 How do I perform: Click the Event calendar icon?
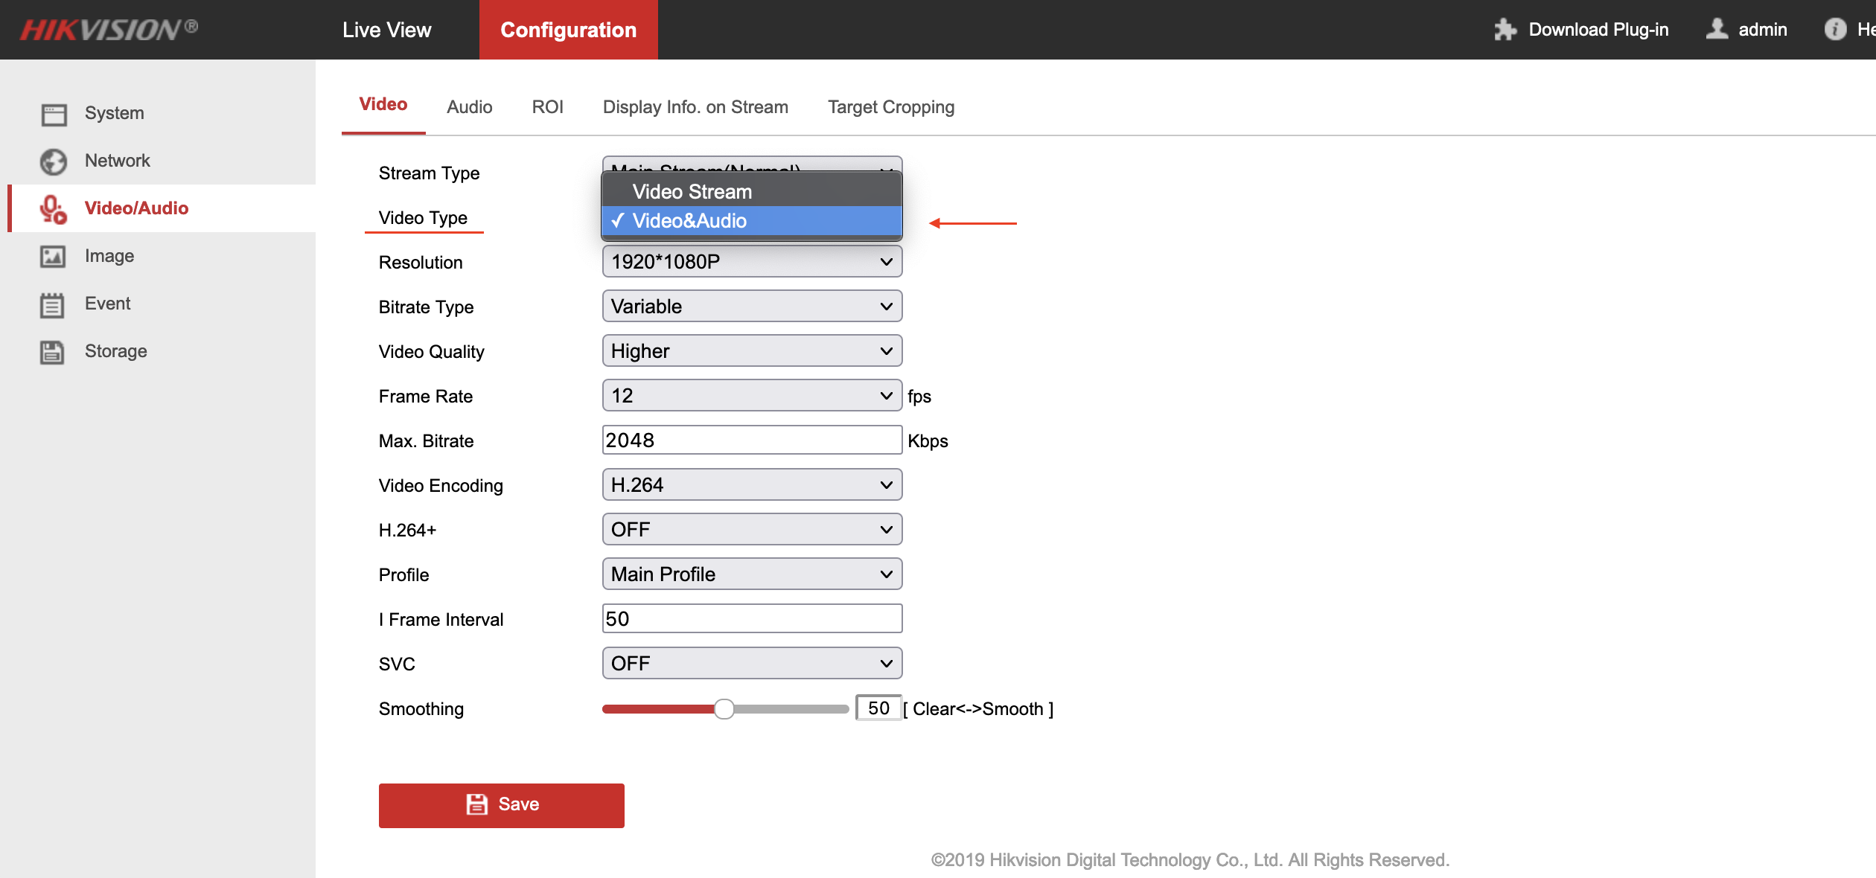click(x=52, y=304)
